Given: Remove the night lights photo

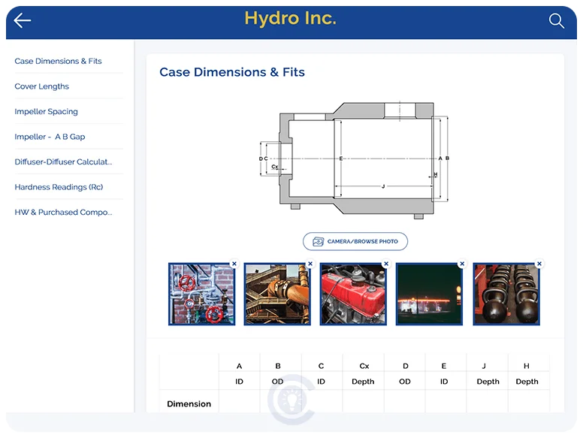Looking at the screenshot, I should pyautogui.click(x=462, y=264).
